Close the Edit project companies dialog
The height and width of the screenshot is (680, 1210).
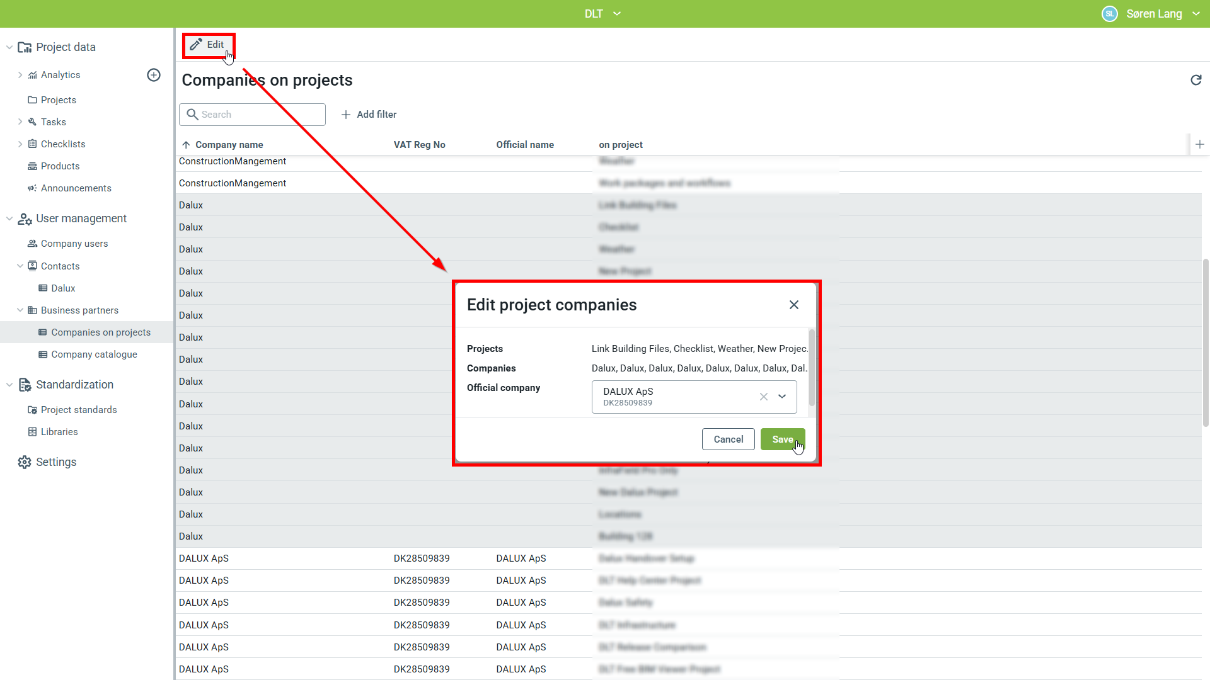coord(793,305)
